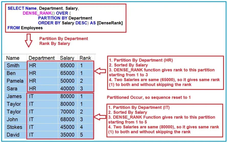Click the [DenseRank] alias in the query
This screenshot has width=228, height=143.
point(110,23)
